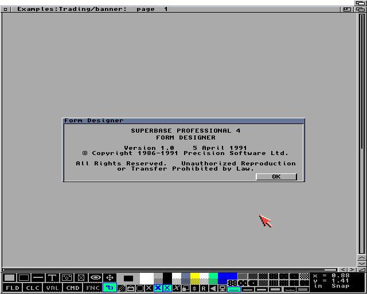Click the window close gadget
This screenshot has width=367, height=294.
[x=5, y=9]
